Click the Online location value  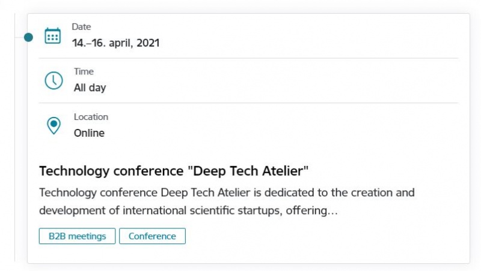(89, 133)
